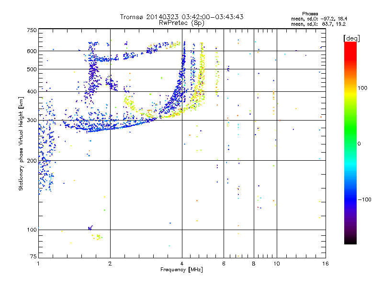Click the x-axis tick label '2'
This screenshot has width=383, height=287.
(x=110, y=264)
